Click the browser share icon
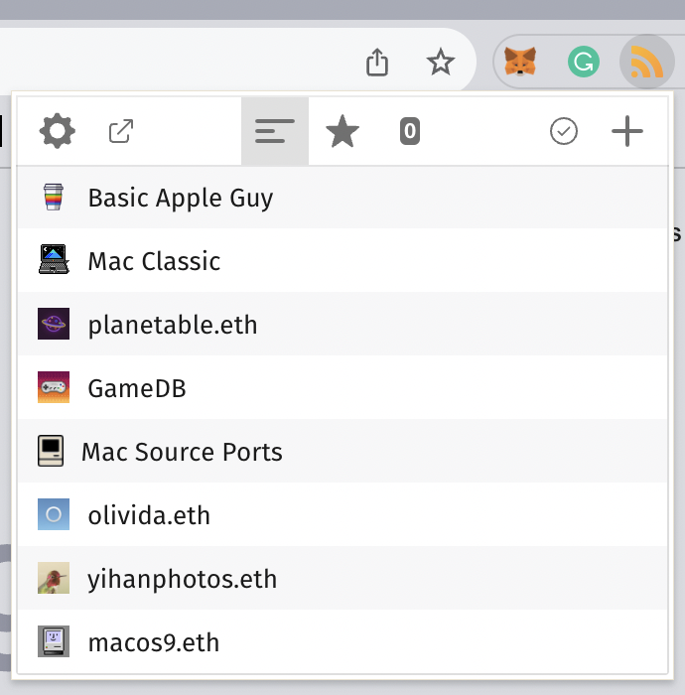685x695 pixels. pyautogui.click(x=377, y=64)
